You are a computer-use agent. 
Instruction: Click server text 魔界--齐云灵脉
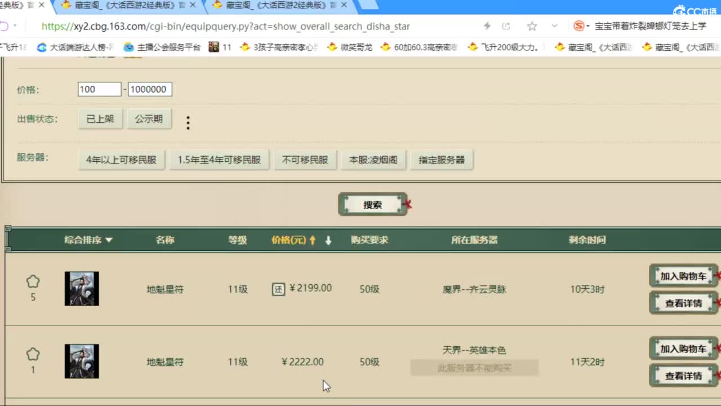474,290
